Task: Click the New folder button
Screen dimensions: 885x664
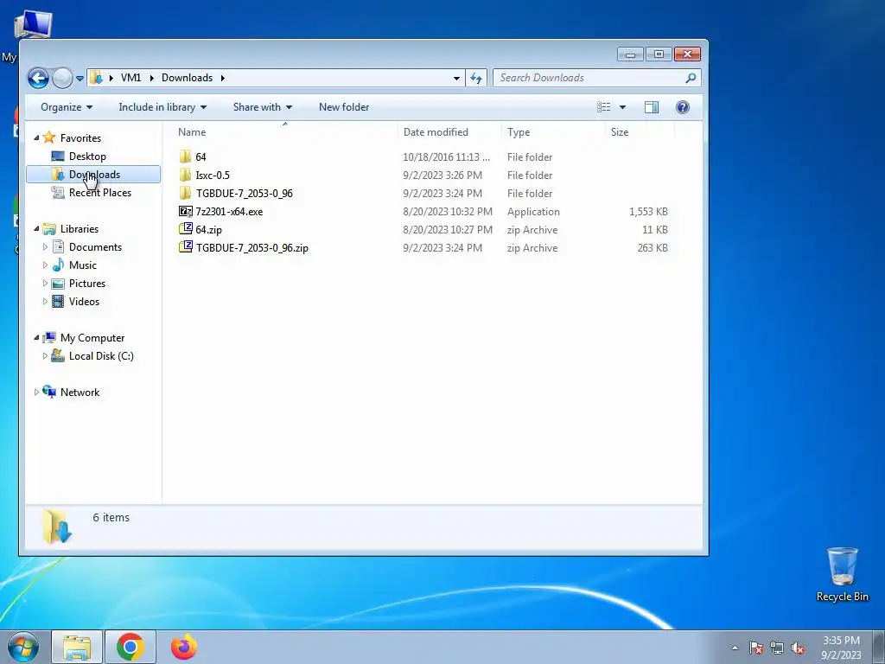Action: (344, 107)
